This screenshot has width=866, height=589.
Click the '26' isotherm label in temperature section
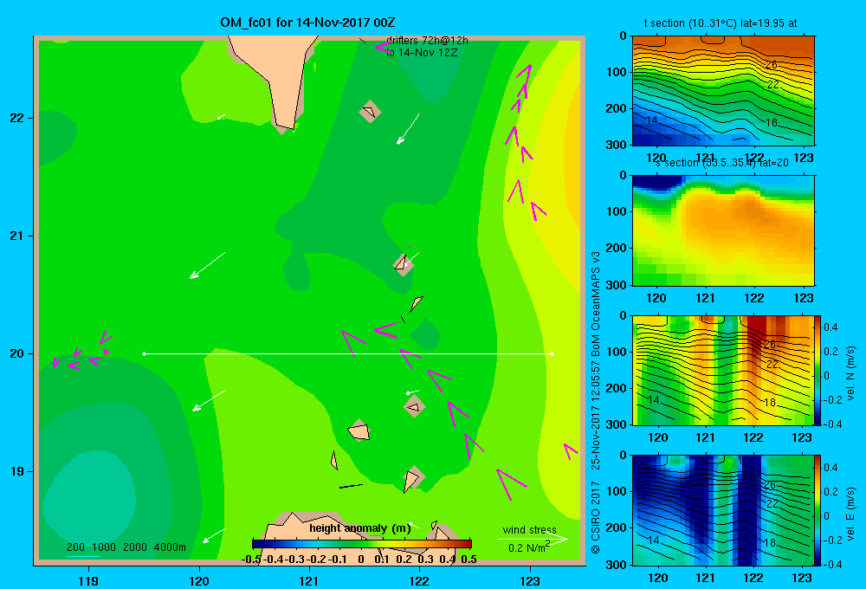pyautogui.click(x=772, y=65)
